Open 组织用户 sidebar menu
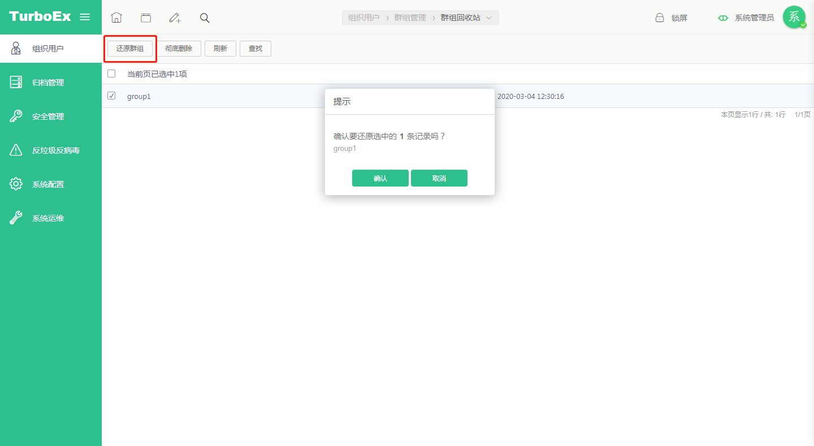Image resolution: width=814 pixels, height=446 pixels. click(x=51, y=49)
